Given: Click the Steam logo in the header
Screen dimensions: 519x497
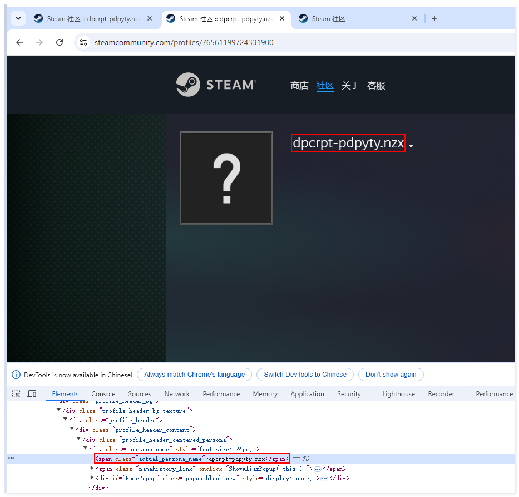Looking at the screenshot, I should 216,85.
